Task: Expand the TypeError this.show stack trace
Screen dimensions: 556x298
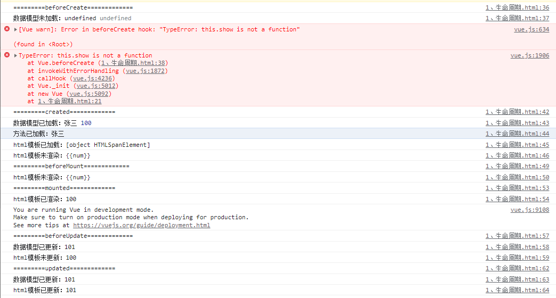Action: 15,55
